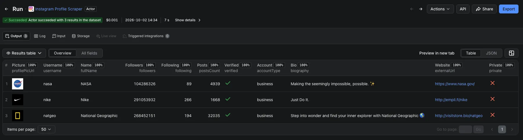Viewport: 523px width, 140px height.
Task: Click the Nike profile picture thumbnail
Action: pyautogui.click(x=17, y=100)
